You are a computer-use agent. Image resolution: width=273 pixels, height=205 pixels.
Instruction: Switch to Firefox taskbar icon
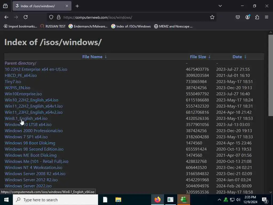(157, 200)
